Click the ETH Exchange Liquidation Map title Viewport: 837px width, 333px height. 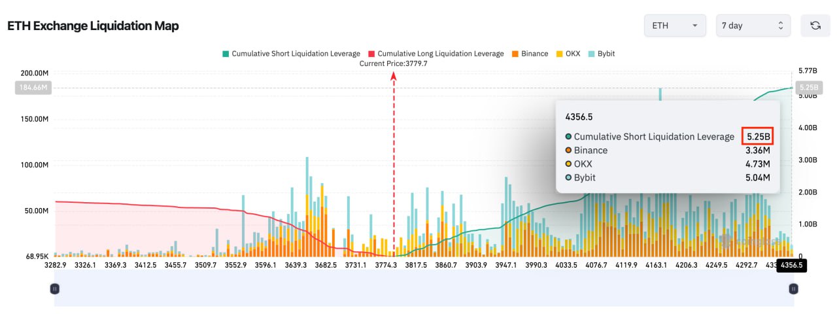click(93, 26)
